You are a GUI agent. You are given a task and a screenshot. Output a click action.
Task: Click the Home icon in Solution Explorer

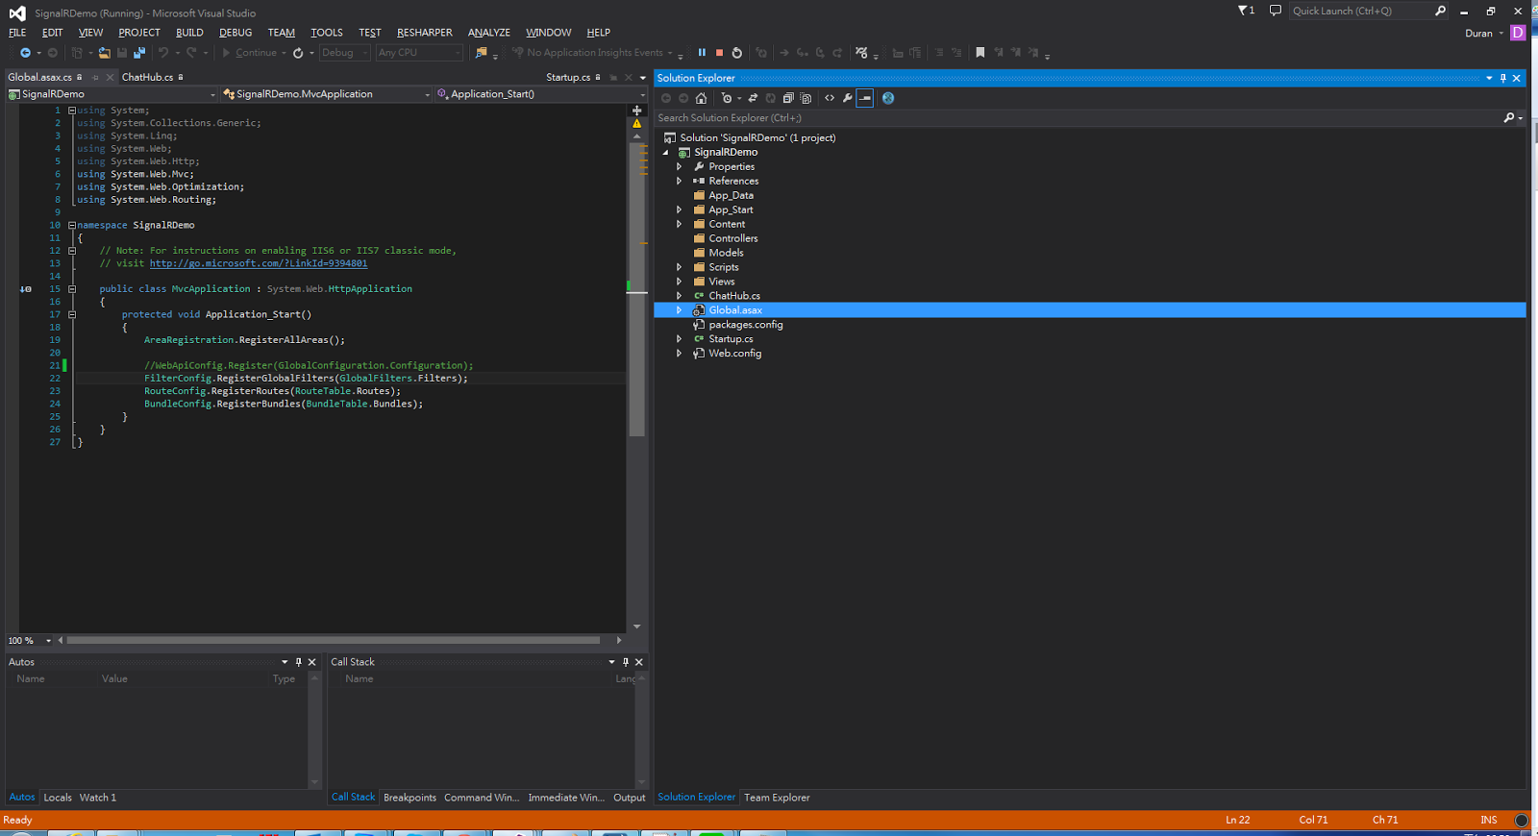tap(701, 98)
